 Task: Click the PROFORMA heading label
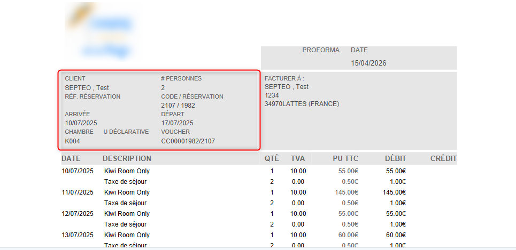pyautogui.click(x=321, y=50)
